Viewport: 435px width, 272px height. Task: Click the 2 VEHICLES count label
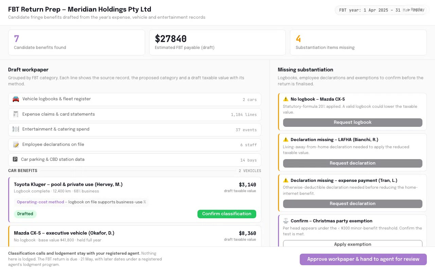pos(250,171)
